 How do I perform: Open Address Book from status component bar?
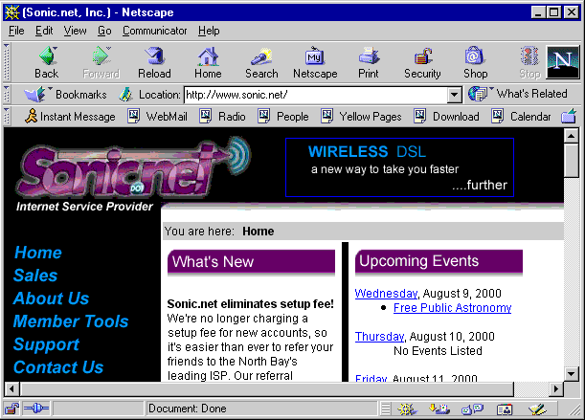tap(505, 409)
